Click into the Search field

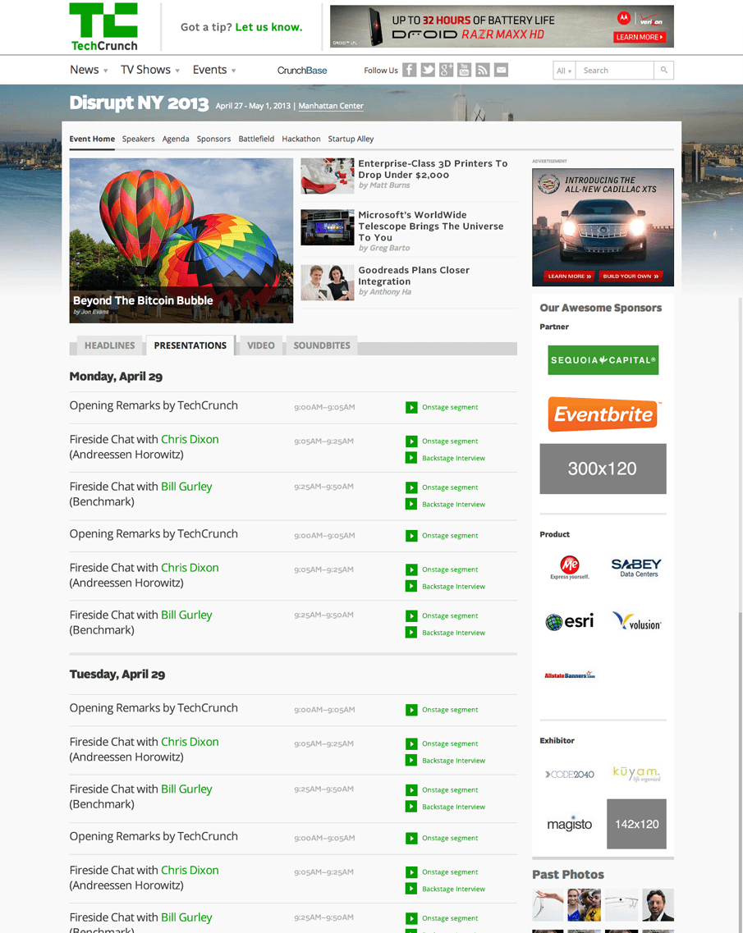point(615,71)
